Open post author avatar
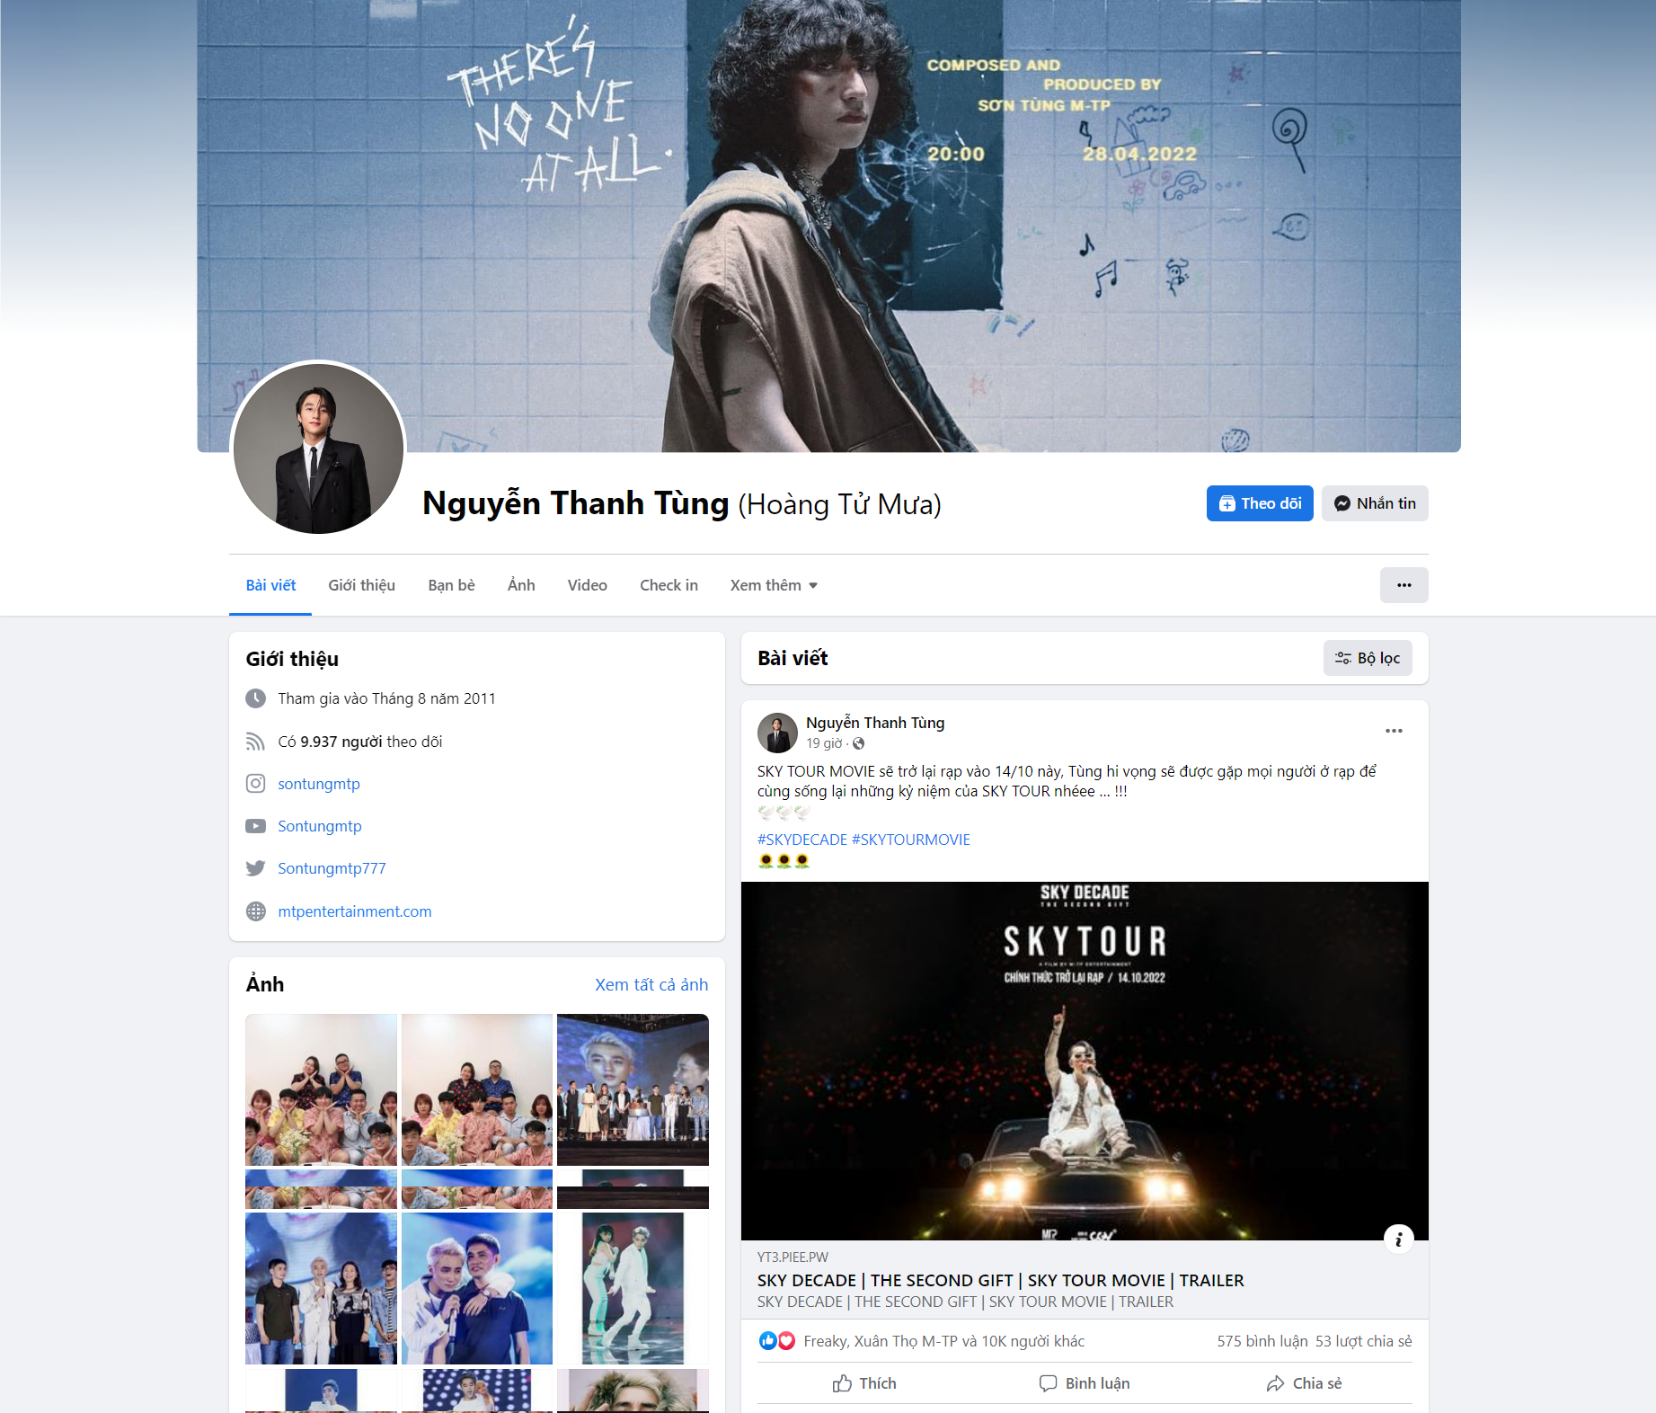 pyautogui.click(x=777, y=733)
